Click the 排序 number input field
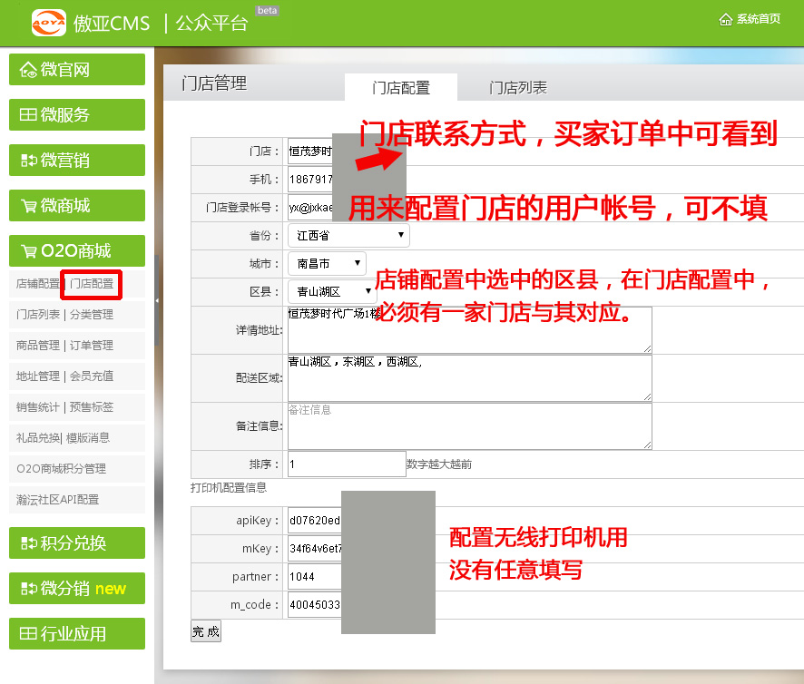The width and height of the screenshot is (804, 684). coord(346,464)
